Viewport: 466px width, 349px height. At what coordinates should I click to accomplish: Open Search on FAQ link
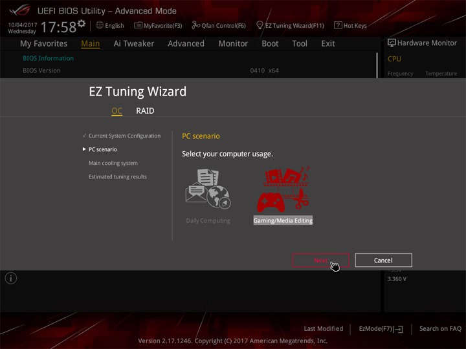click(440, 328)
